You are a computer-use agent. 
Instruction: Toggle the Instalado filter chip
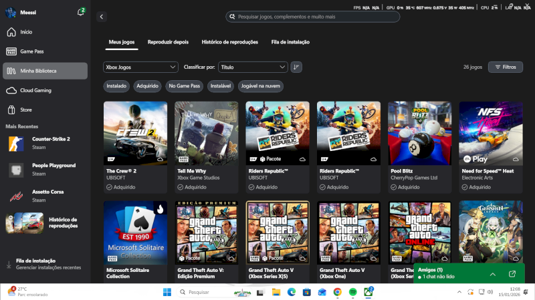(x=116, y=86)
